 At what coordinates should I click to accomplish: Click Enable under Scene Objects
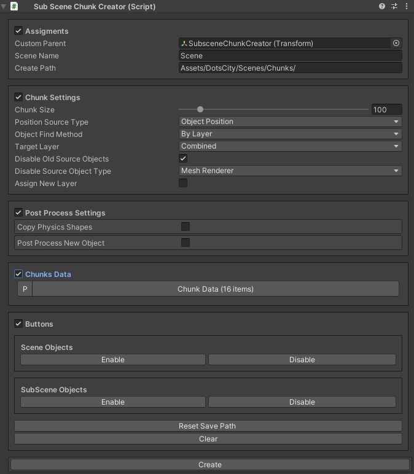(113, 359)
